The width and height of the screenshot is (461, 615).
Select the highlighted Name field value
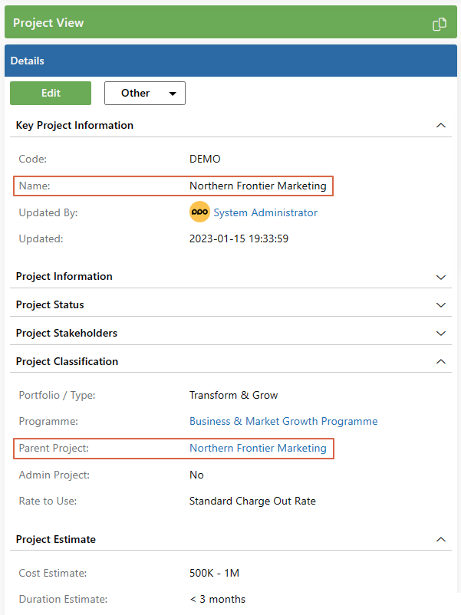point(258,186)
